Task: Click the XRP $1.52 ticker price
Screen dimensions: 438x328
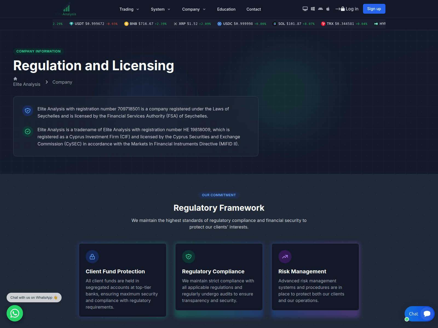Action: click(x=192, y=24)
